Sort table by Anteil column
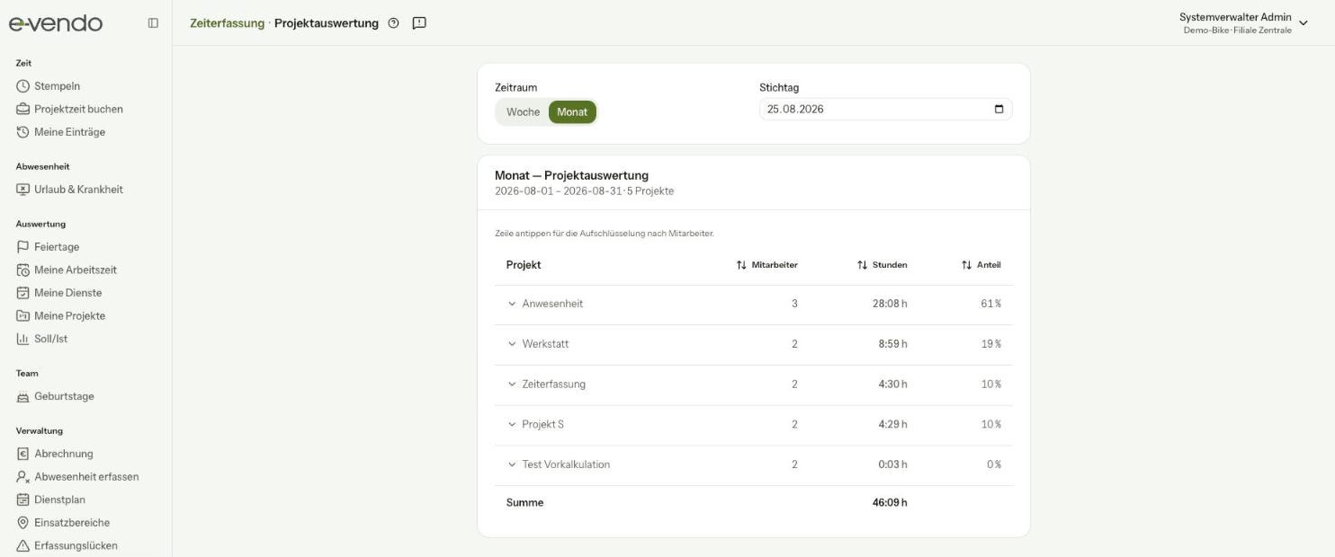The image size is (1335, 557). tap(981, 265)
